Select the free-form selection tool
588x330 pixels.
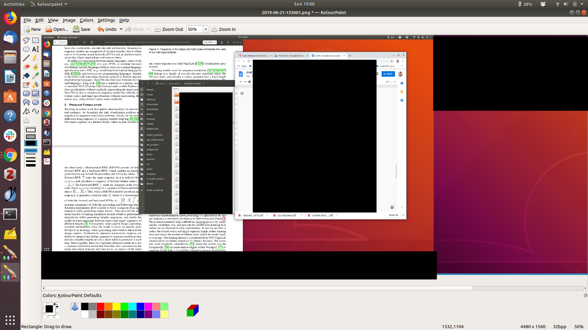[26, 40]
